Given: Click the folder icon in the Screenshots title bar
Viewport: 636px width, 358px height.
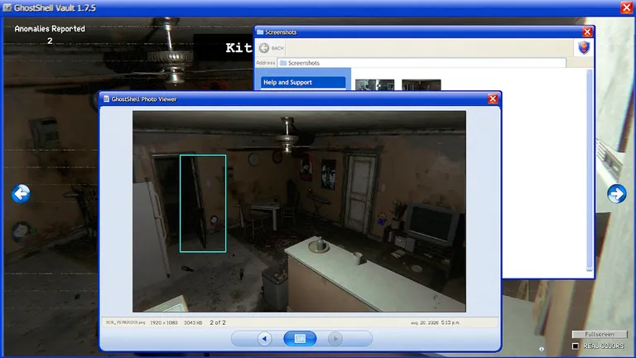Looking at the screenshot, I should [260, 32].
